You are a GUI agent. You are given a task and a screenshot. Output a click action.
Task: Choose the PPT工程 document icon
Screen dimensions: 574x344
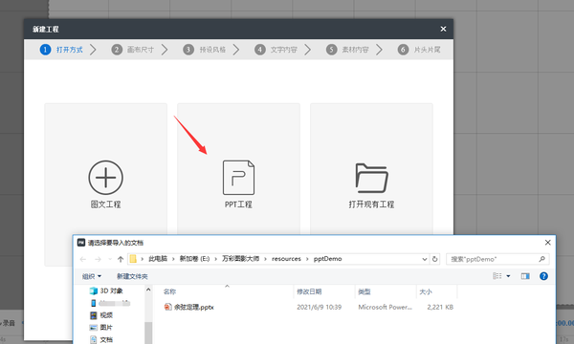238,178
